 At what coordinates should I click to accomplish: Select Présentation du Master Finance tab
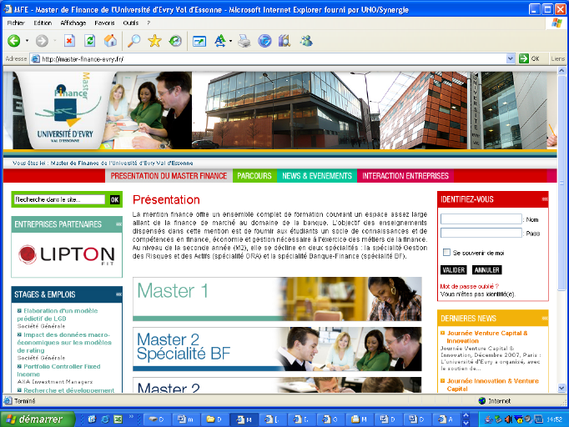pos(169,176)
